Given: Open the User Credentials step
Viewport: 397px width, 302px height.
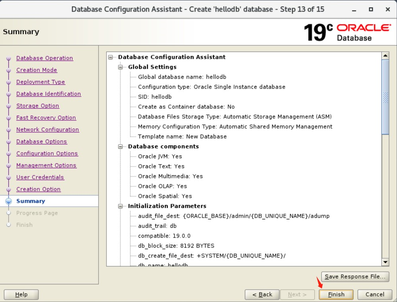Looking at the screenshot, I should point(40,177).
